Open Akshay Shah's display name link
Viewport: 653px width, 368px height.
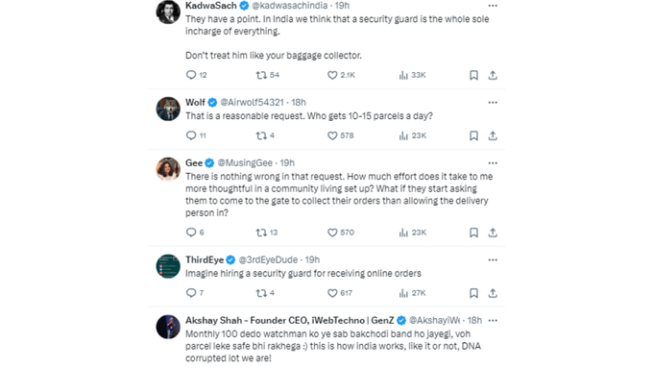(x=289, y=321)
